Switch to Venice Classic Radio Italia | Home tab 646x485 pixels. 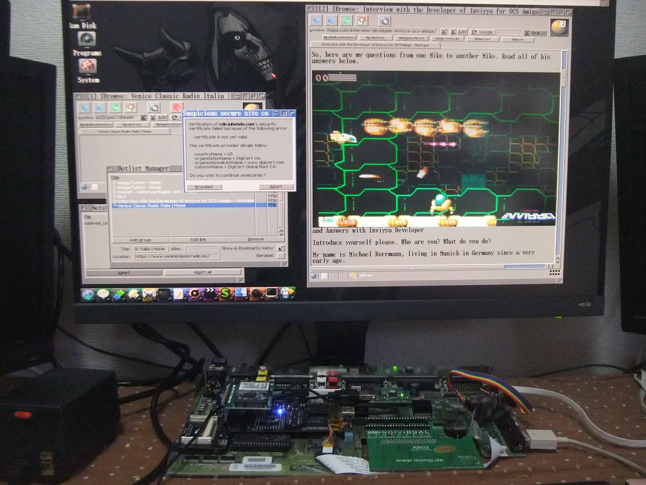tap(125, 131)
